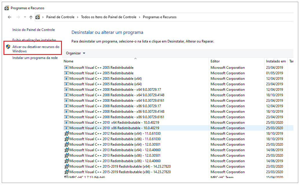
Task: Click the icon of Visual C++ 2008 x86 9.0.30729.4148
Action: coord(66,111)
